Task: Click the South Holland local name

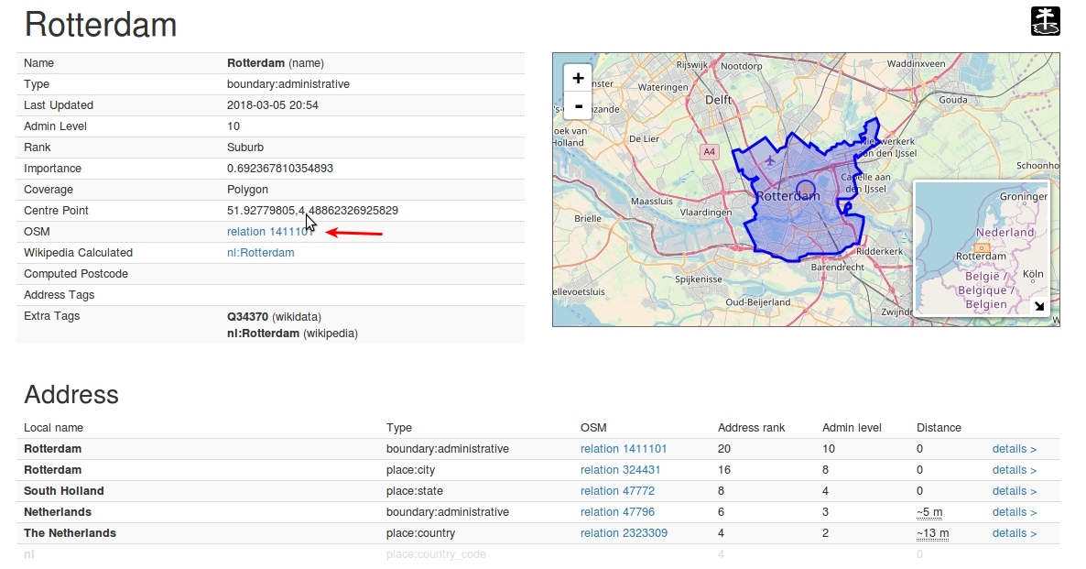Action: 64,491
